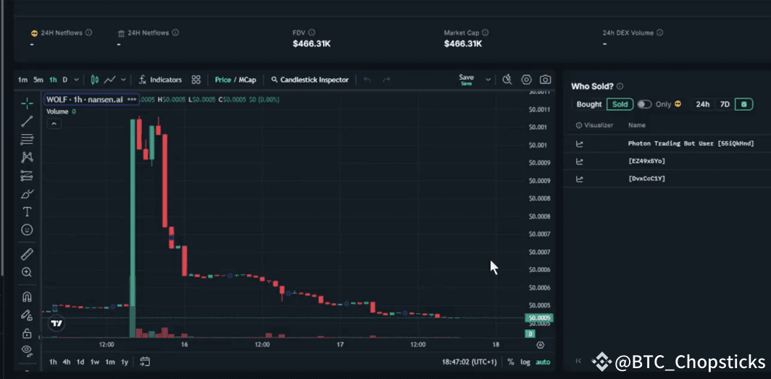The height and width of the screenshot is (379, 771).
Task: Save the chart layout
Action: point(466,80)
